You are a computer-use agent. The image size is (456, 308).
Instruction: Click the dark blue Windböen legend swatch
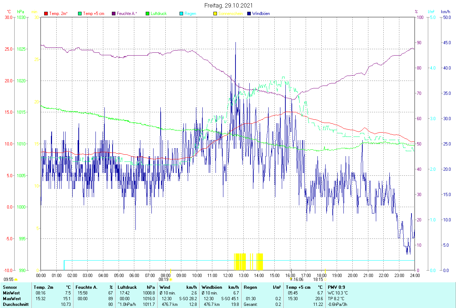tap(249, 14)
